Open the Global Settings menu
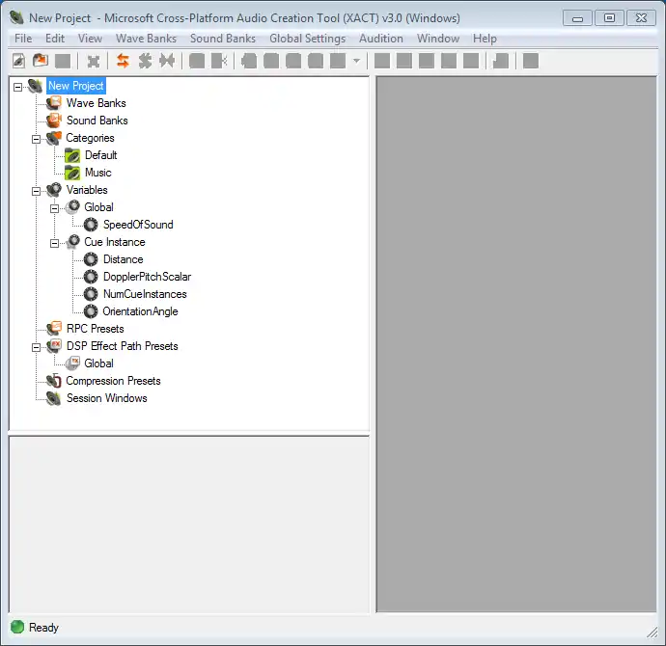This screenshot has width=666, height=646. [307, 39]
